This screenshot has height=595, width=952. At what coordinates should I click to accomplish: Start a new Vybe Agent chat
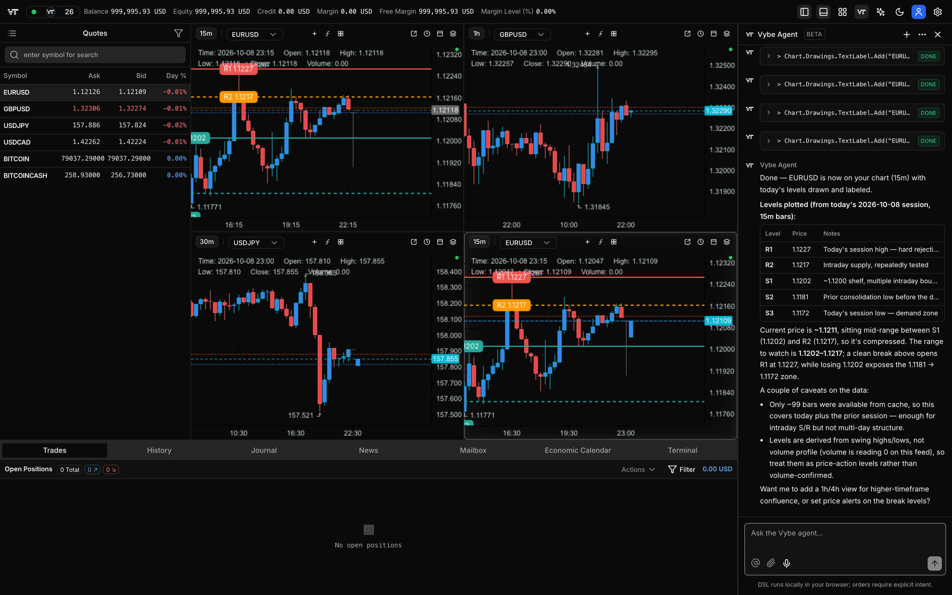(906, 35)
